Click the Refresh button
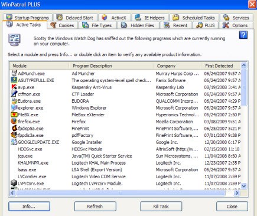 pyautogui.click(x=95, y=207)
